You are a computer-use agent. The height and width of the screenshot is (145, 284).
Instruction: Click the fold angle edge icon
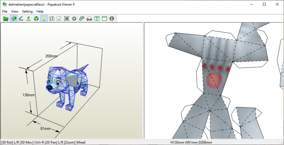pyautogui.click(x=21, y=19)
